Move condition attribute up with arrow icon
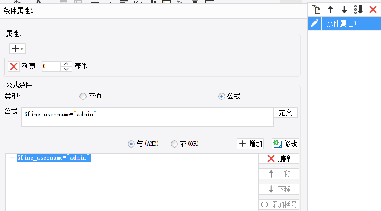This screenshot has width=381, height=211. pos(330,10)
